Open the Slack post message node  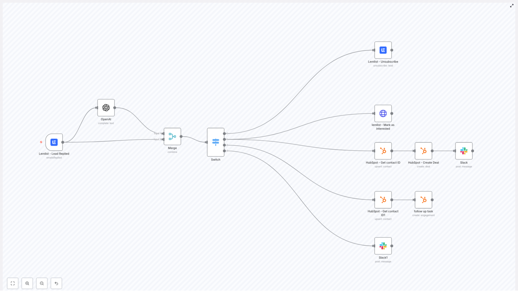click(464, 151)
